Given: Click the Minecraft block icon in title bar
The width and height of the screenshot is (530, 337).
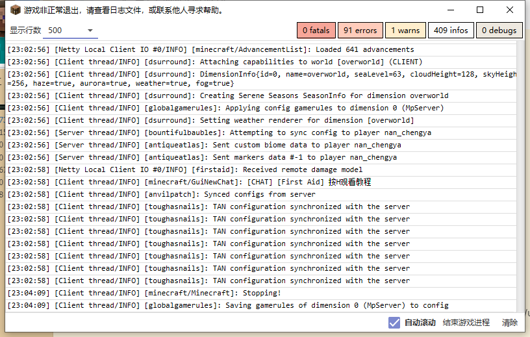Looking at the screenshot, I should click(14, 10).
